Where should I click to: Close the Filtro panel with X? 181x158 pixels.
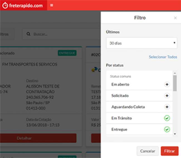[175, 18]
